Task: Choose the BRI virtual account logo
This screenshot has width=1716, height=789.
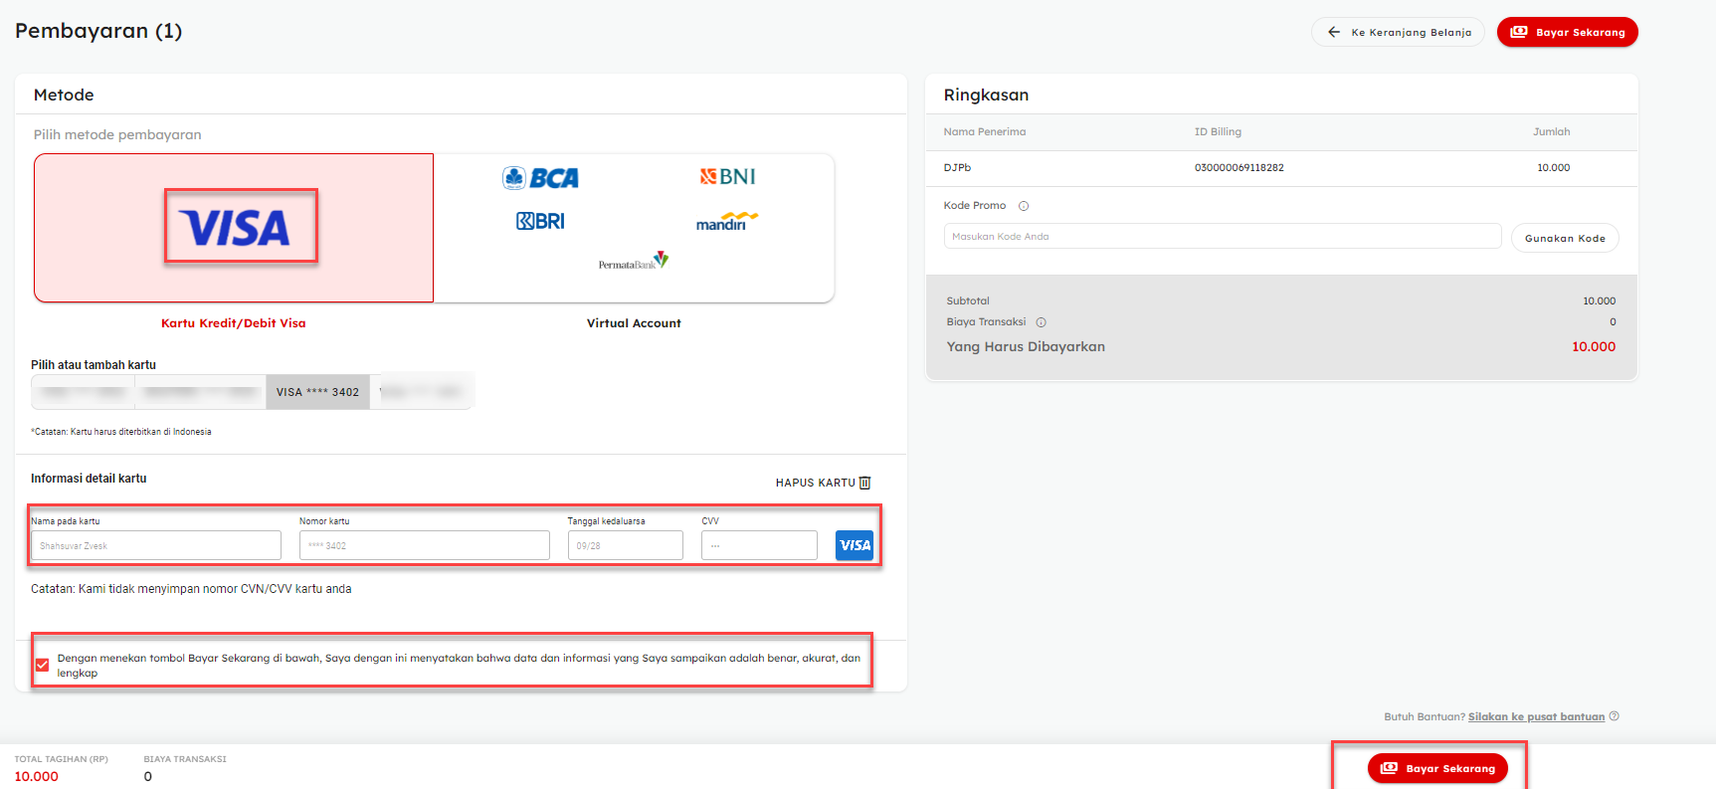Action: [x=540, y=221]
